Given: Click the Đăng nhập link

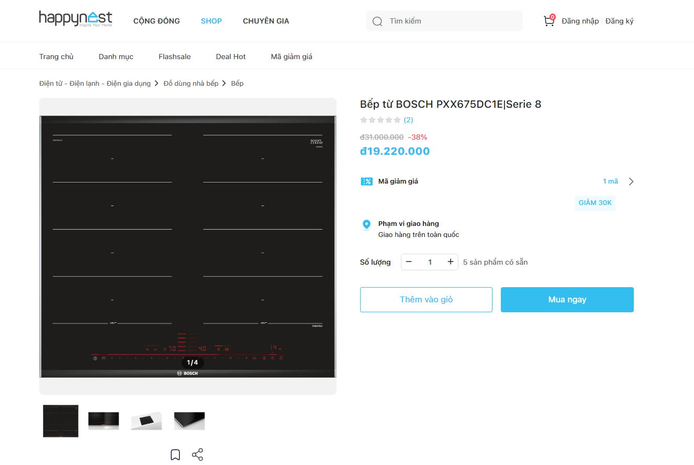Looking at the screenshot, I should click(580, 21).
